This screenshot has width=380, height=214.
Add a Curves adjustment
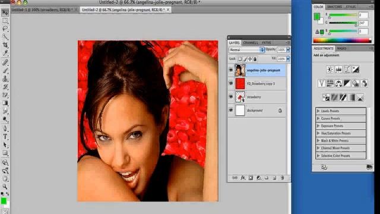[x=347, y=70]
